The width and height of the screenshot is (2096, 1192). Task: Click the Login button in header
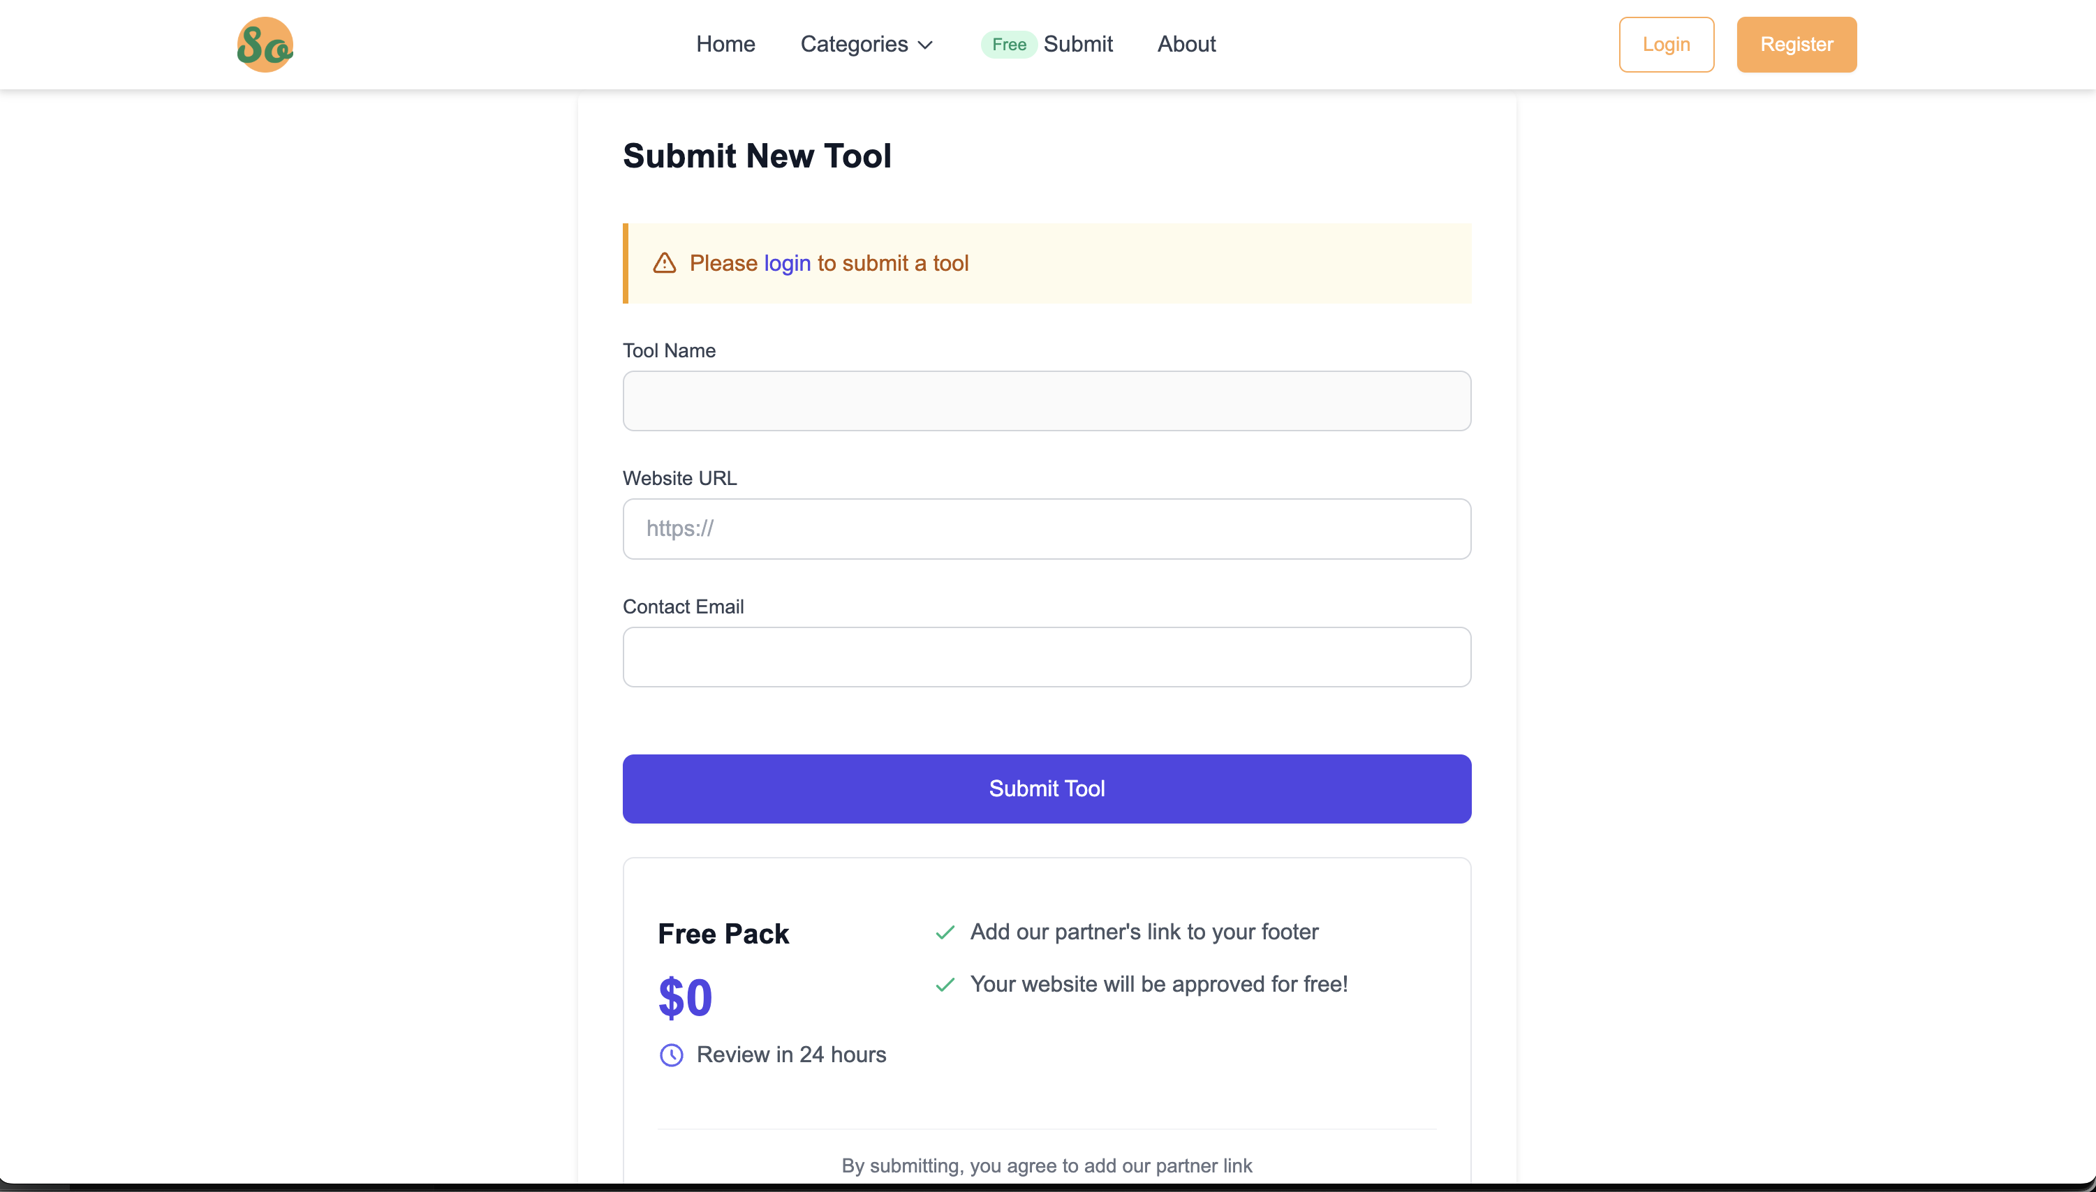(1666, 44)
